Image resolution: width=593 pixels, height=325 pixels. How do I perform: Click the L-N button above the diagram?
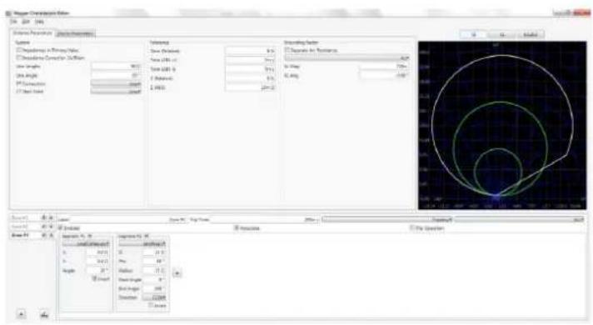coord(473,35)
